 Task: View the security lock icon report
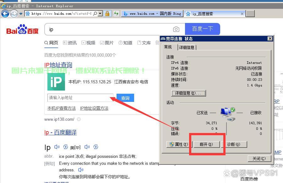click(x=107, y=14)
